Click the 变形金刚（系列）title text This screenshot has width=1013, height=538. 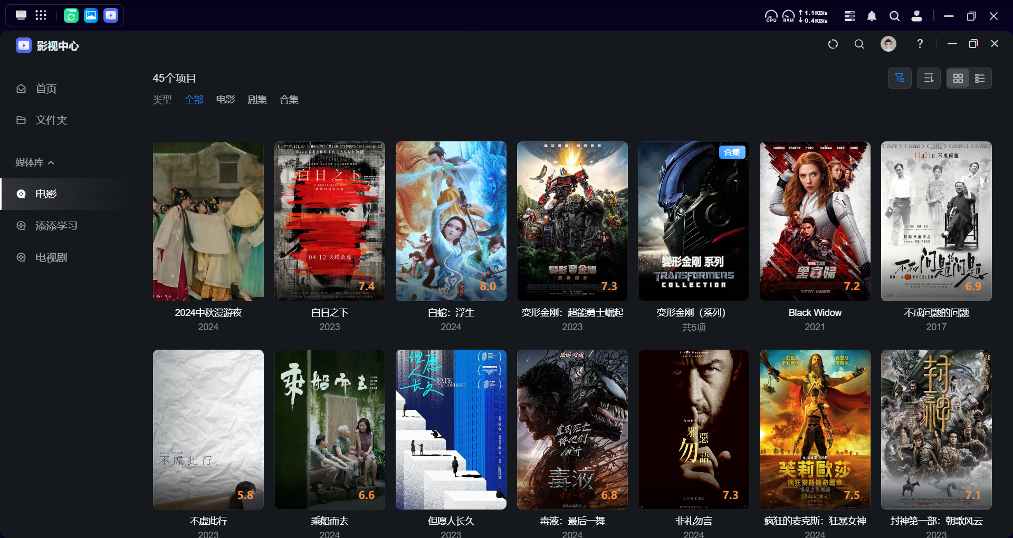click(x=694, y=313)
